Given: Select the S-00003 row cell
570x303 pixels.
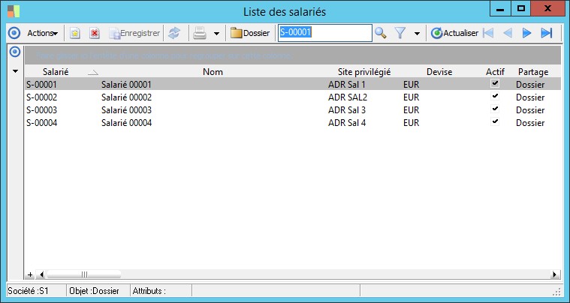Looking at the screenshot, I should point(41,110).
